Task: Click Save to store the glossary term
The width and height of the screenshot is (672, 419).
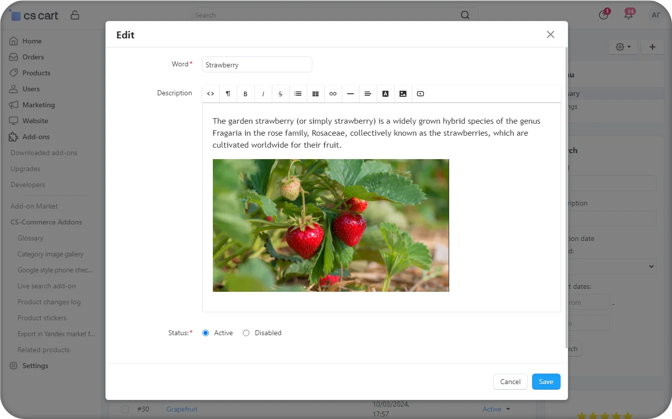Action: [x=546, y=382]
